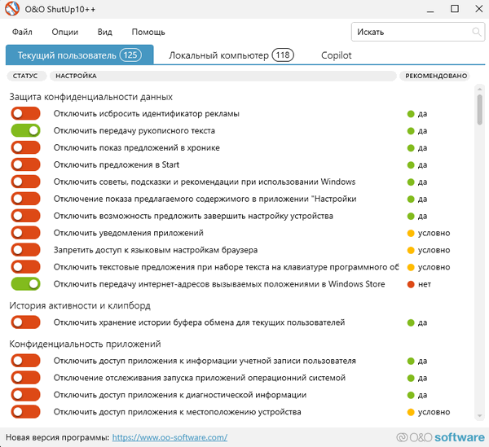The height and width of the screenshot is (447, 489).
Task: Toggle switch for советы, подсказки и рекомендации Windows
Action: pos(25,182)
